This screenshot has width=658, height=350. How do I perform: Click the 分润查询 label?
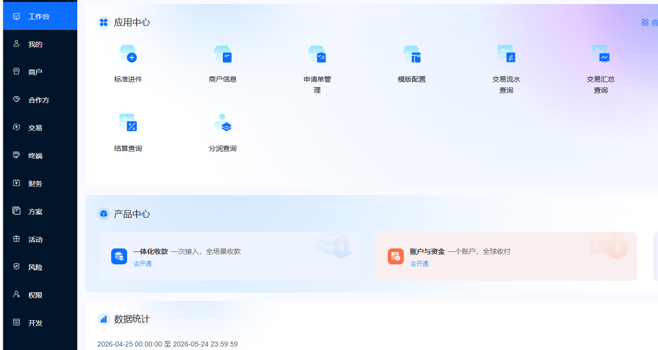pyautogui.click(x=223, y=148)
